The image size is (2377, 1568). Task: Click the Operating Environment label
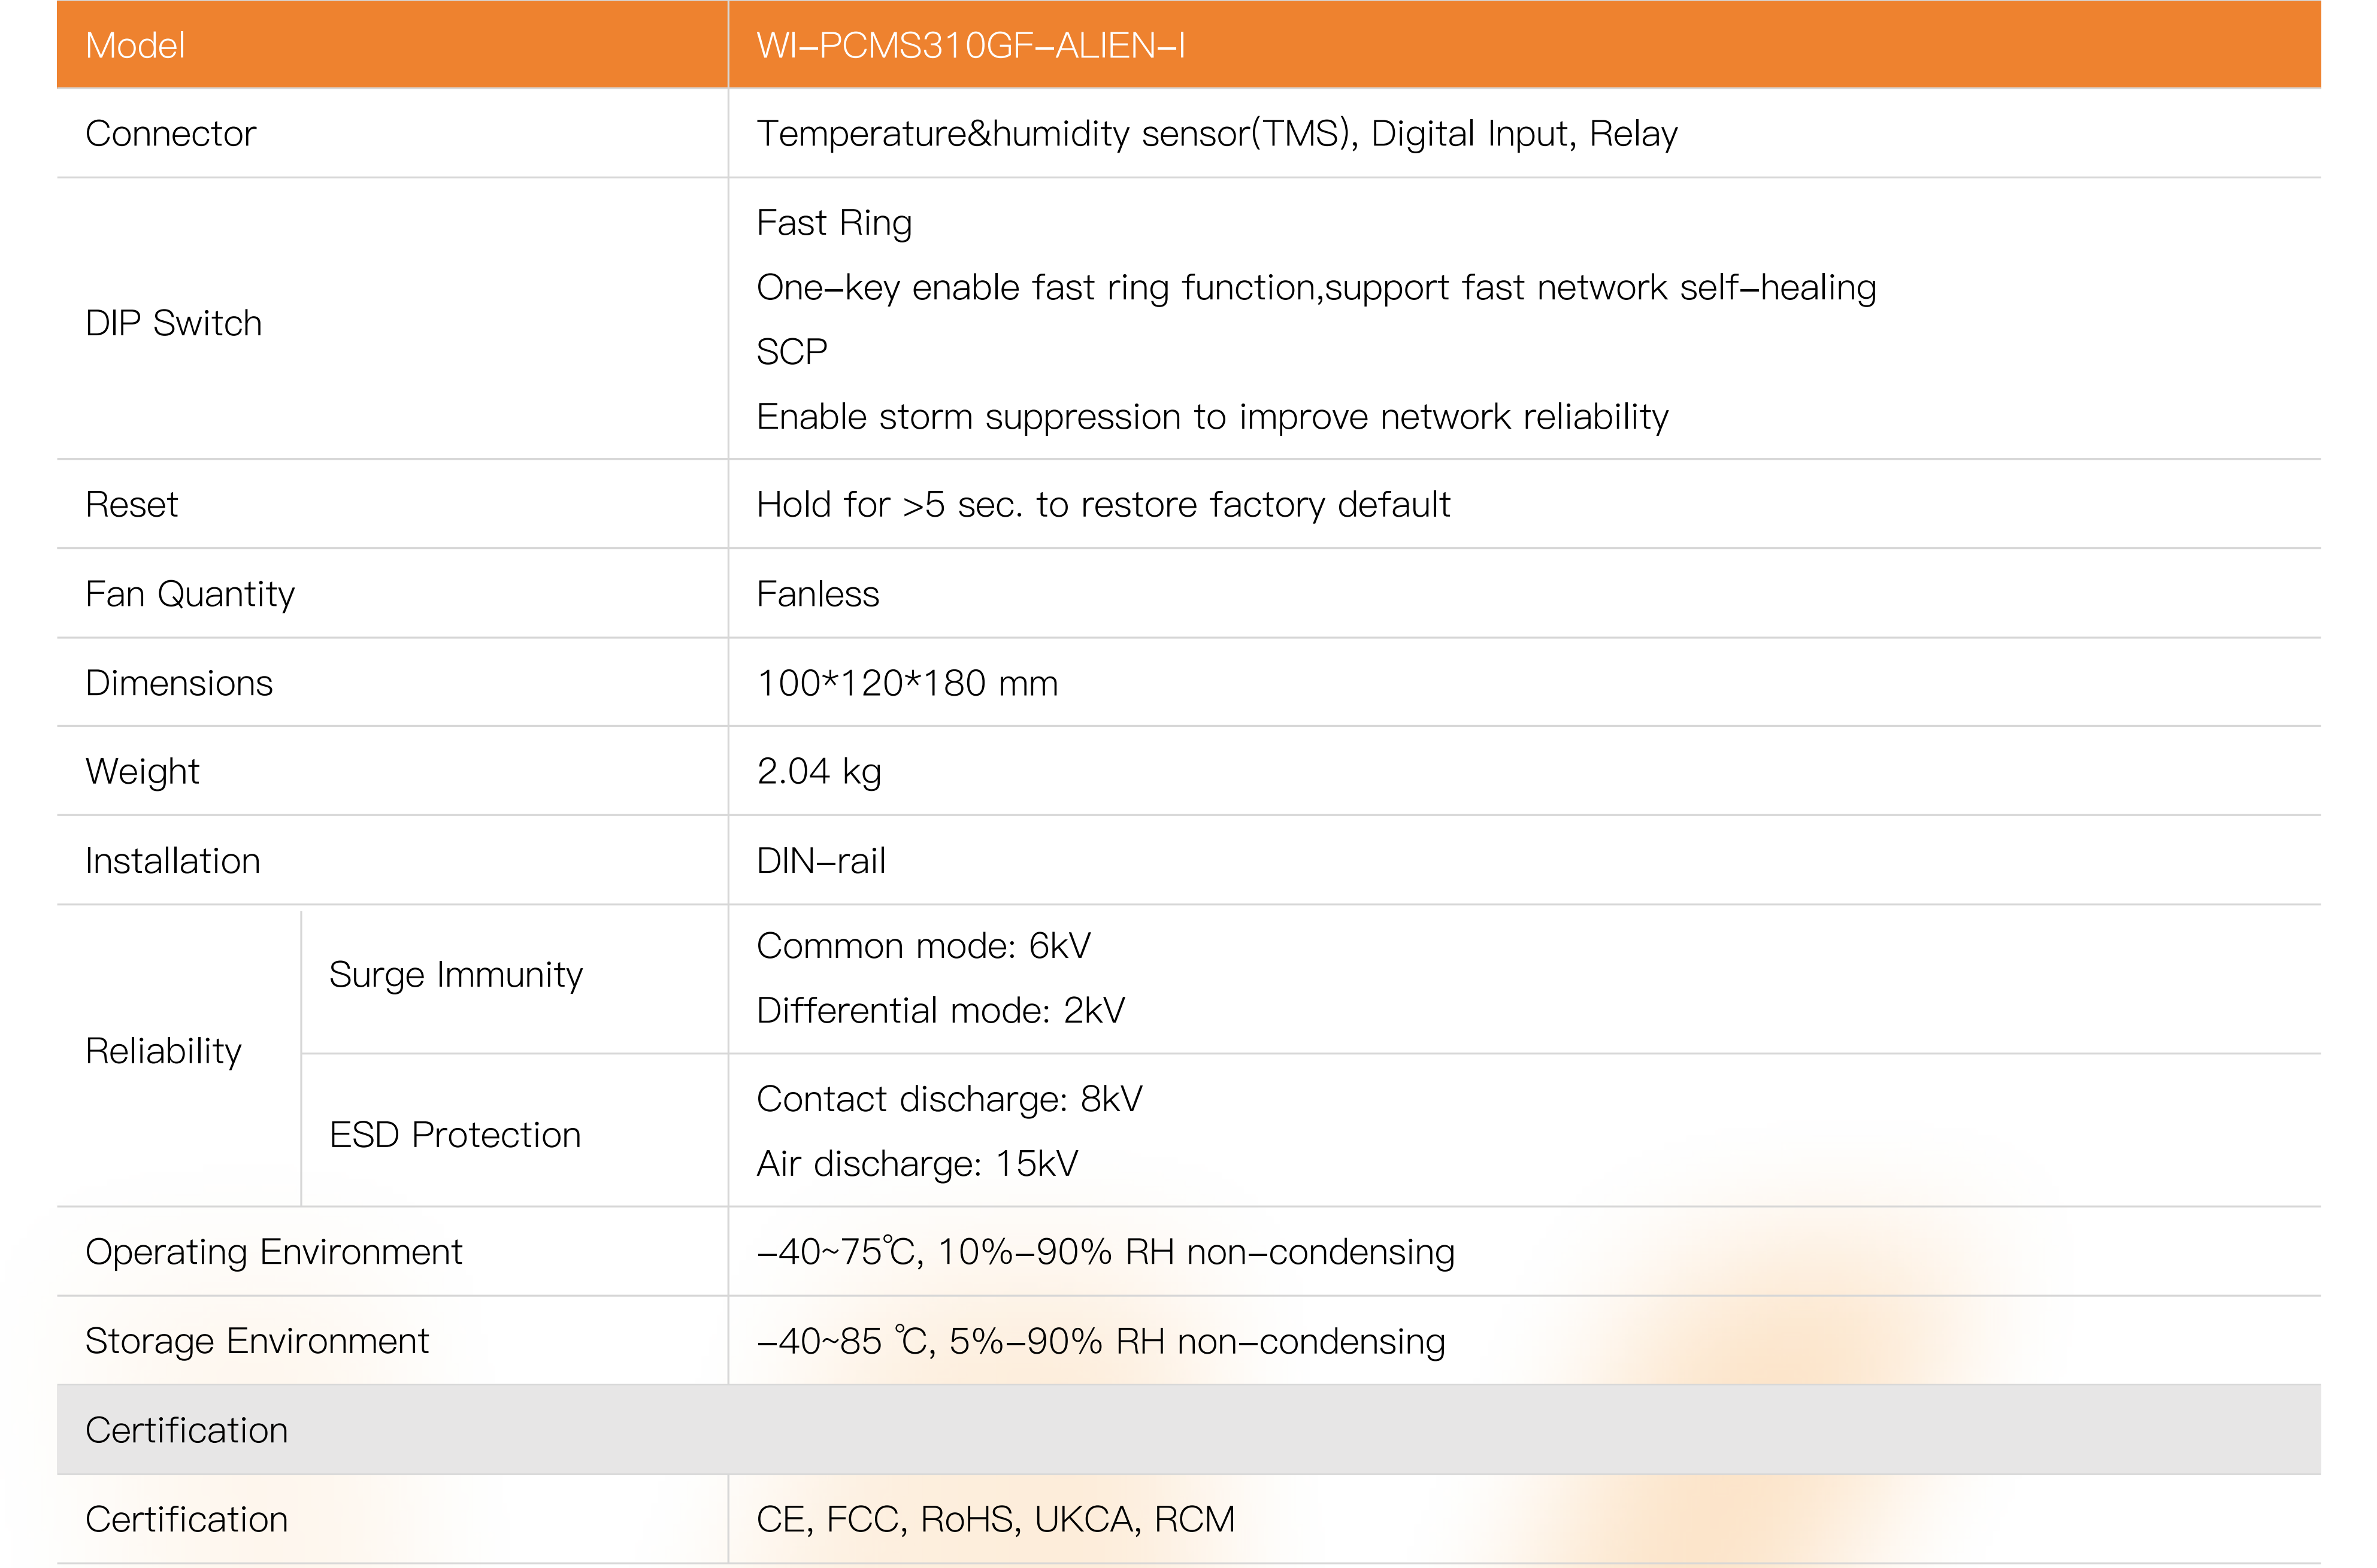tap(273, 1252)
